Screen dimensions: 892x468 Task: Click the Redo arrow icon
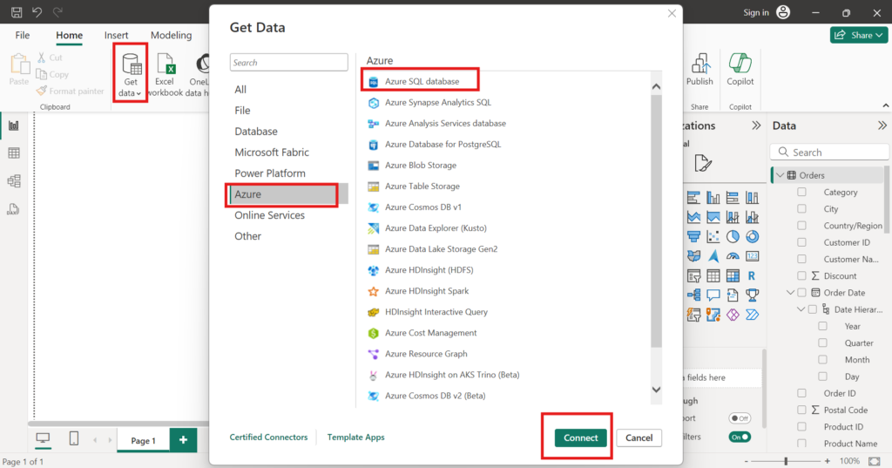(x=57, y=12)
